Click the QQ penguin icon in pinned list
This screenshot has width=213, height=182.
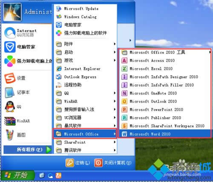(x=10, y=106)
